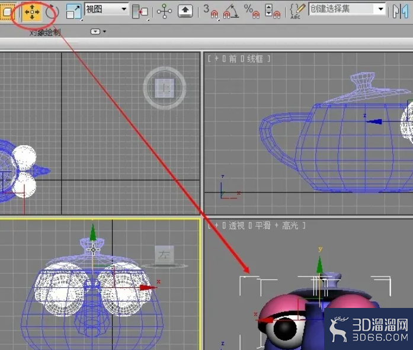Toggle the Percent Snap button
The width and height of the screenshot is (413, 350).
point(252,11)
